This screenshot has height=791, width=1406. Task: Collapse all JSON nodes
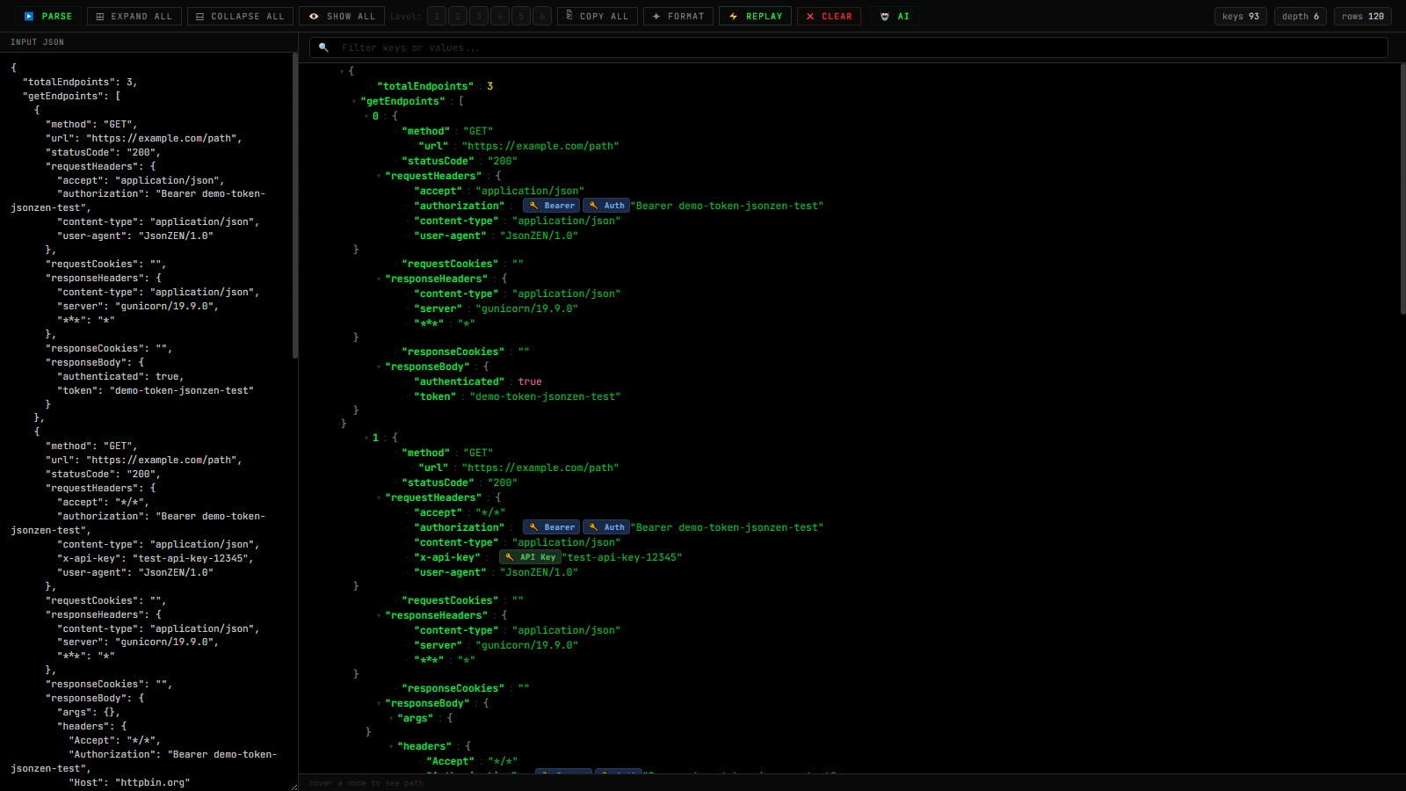click(x=240, y=16)
